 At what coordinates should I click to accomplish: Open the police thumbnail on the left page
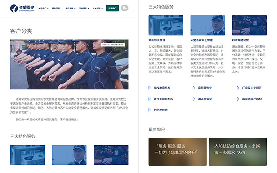[x=111, y=155]
